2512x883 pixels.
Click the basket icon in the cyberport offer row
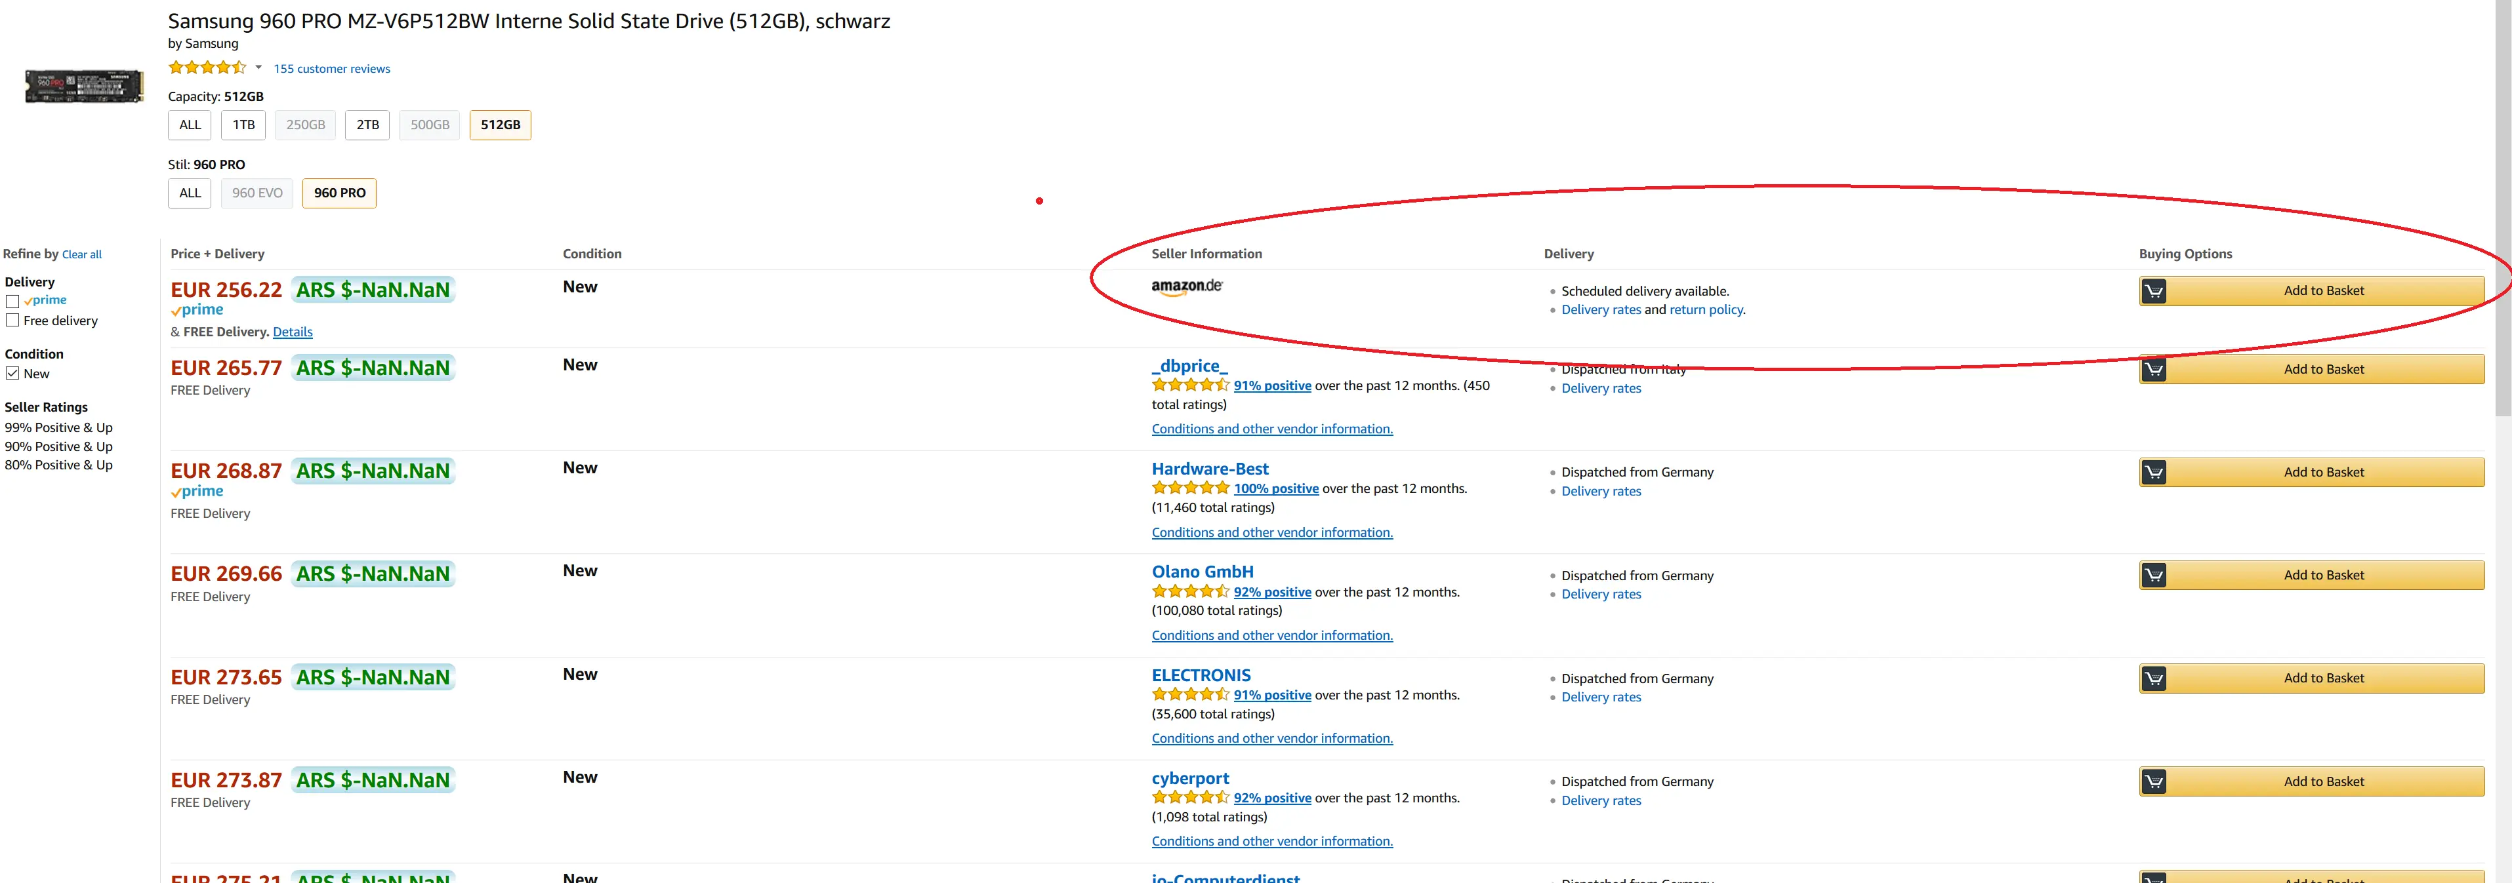pyautogui.click(x=2153, y=781)
